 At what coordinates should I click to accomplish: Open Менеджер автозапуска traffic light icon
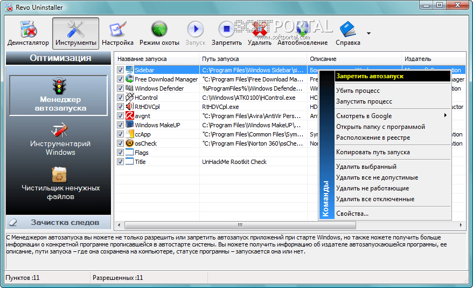click(x=59, y=86)
